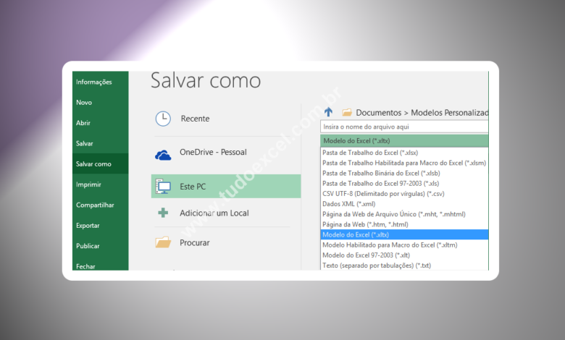This screenshot has height=340, width=565.
Task: Choose Exportar from the sidebar menu
Action: [x=88, y=226]
